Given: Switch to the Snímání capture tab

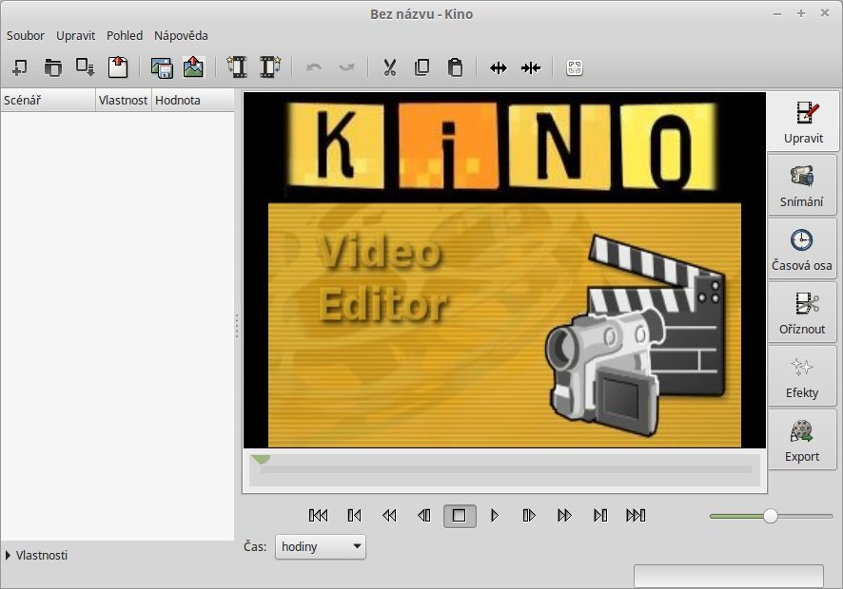Looking at the screenshot, I should tap(801, 186).
